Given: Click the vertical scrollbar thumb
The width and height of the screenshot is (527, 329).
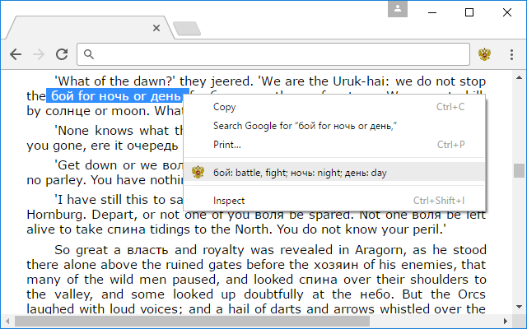Looking at the screenshot, I should [x=519, y=170].
